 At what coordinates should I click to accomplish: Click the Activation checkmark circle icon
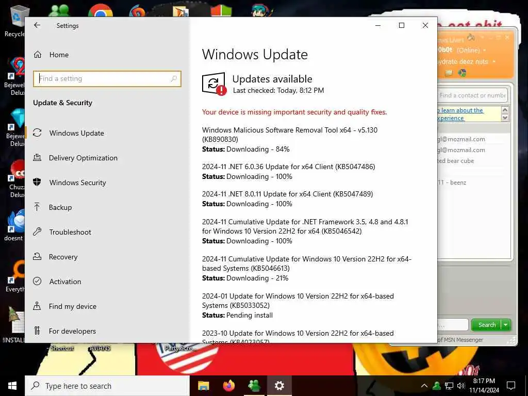pyautogui.click(x=37, y=281)
